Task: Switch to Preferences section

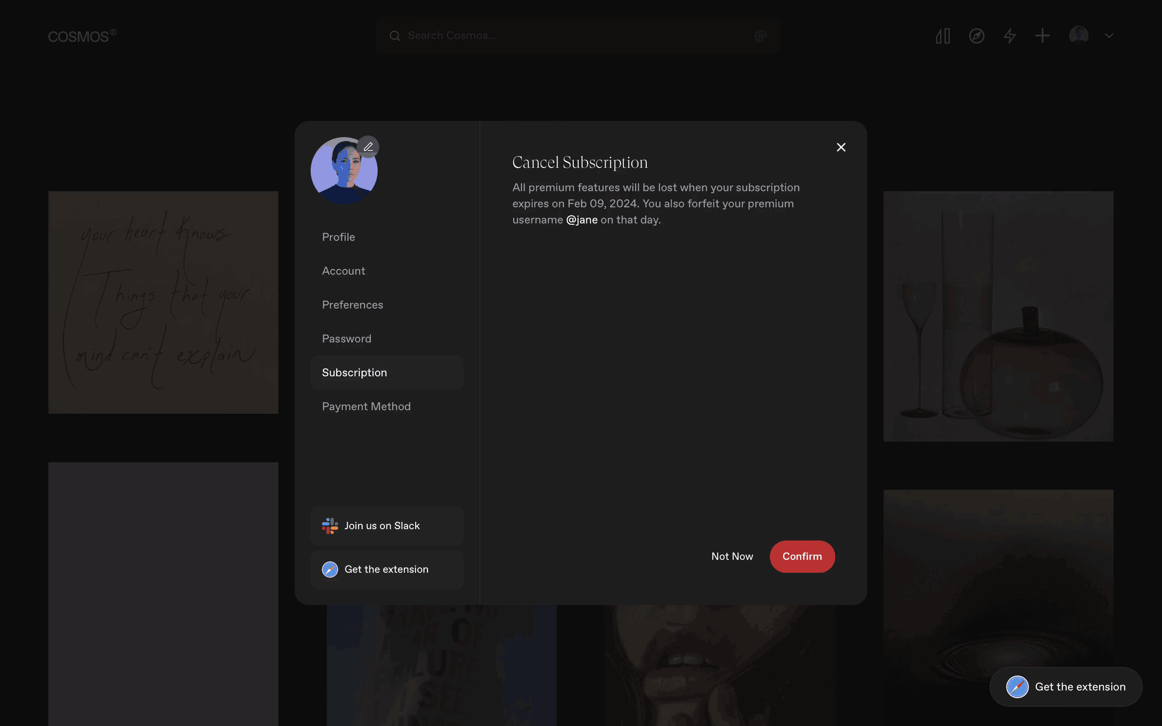Action: [353, 305]
